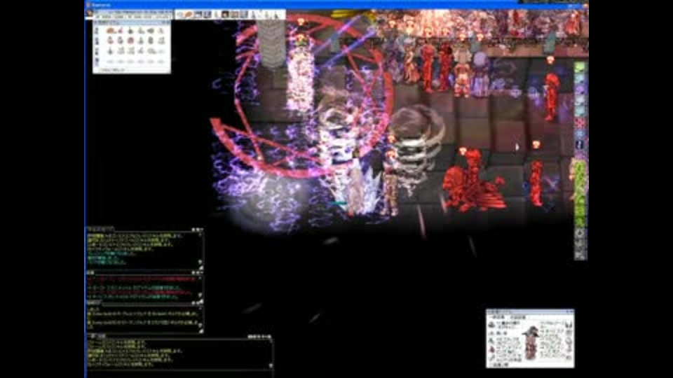Select the third item in inventory's top row
The image size is (673, 378).
click(x=130, y=31)
